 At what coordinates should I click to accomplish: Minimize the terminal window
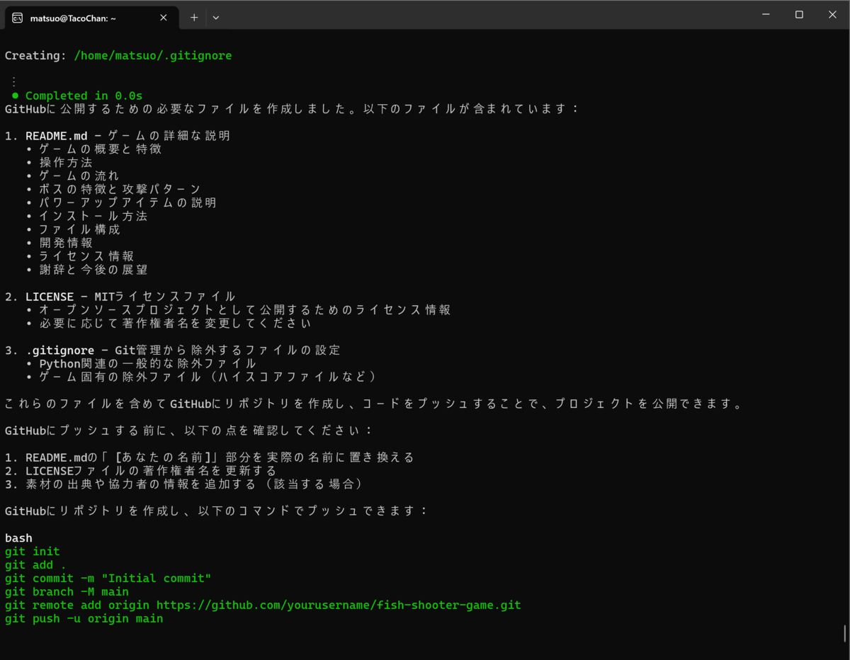tap(766, 15)
